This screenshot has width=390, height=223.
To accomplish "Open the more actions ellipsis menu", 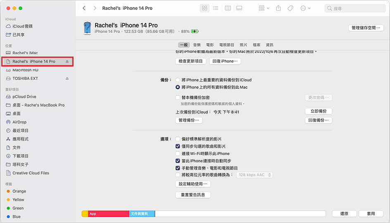I will pyautogui.click(x=305, y=8).
